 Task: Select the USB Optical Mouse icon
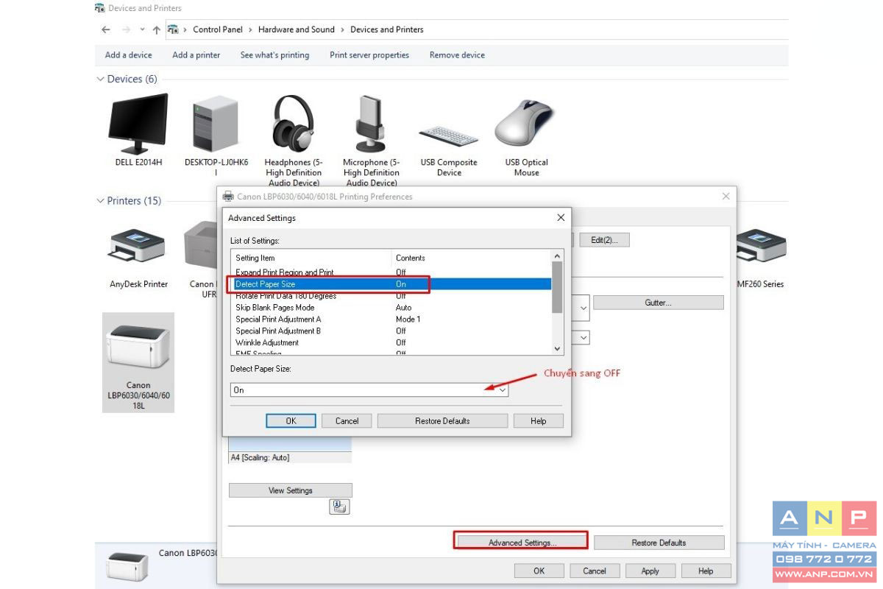click(524, 122)
